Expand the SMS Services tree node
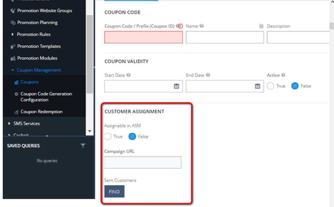 click(x=10, y=124)
